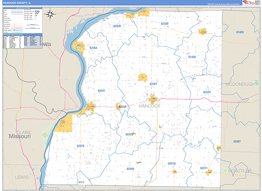
Task: Click the yellow city area beside 62321 label
Action: (x=142, y=78)
